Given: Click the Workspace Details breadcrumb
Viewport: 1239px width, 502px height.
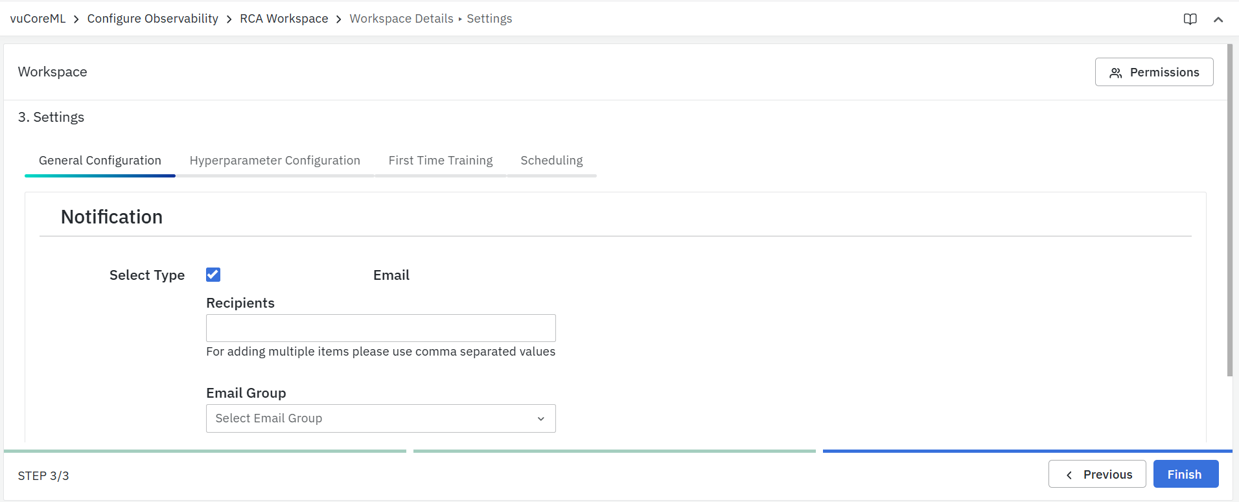Looking at the screenshot, I should 401,19.
